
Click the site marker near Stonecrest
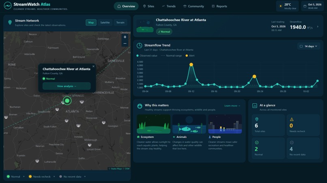click(103, 122)
